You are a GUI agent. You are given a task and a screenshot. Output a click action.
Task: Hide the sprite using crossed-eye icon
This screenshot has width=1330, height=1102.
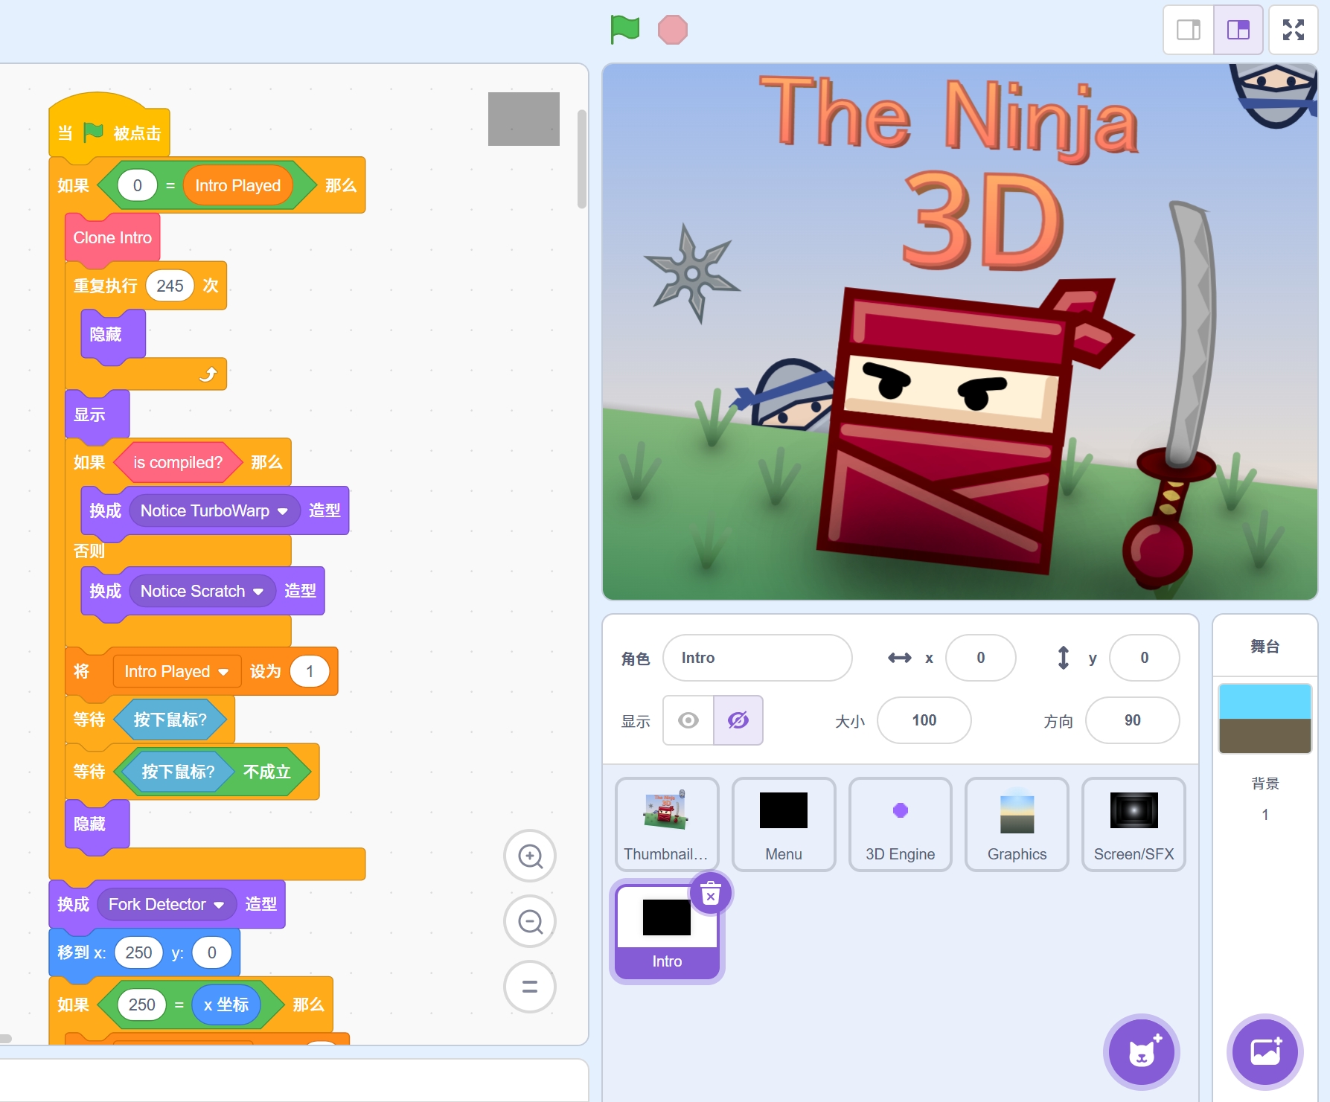(x=738, y=720)
